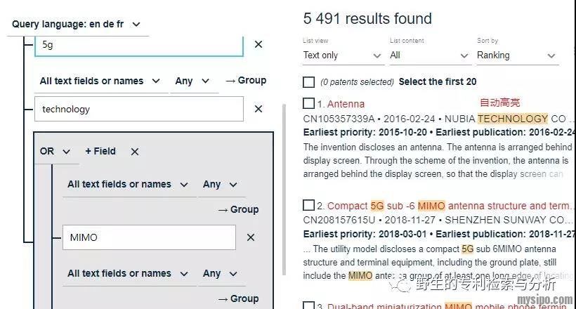Add a new field with + Field
576x309 pixels.
click(100, 152)
